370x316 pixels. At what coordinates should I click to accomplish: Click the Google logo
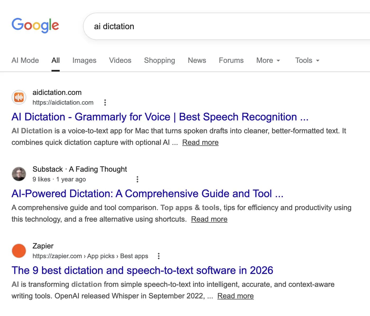(x=35, y=25)
